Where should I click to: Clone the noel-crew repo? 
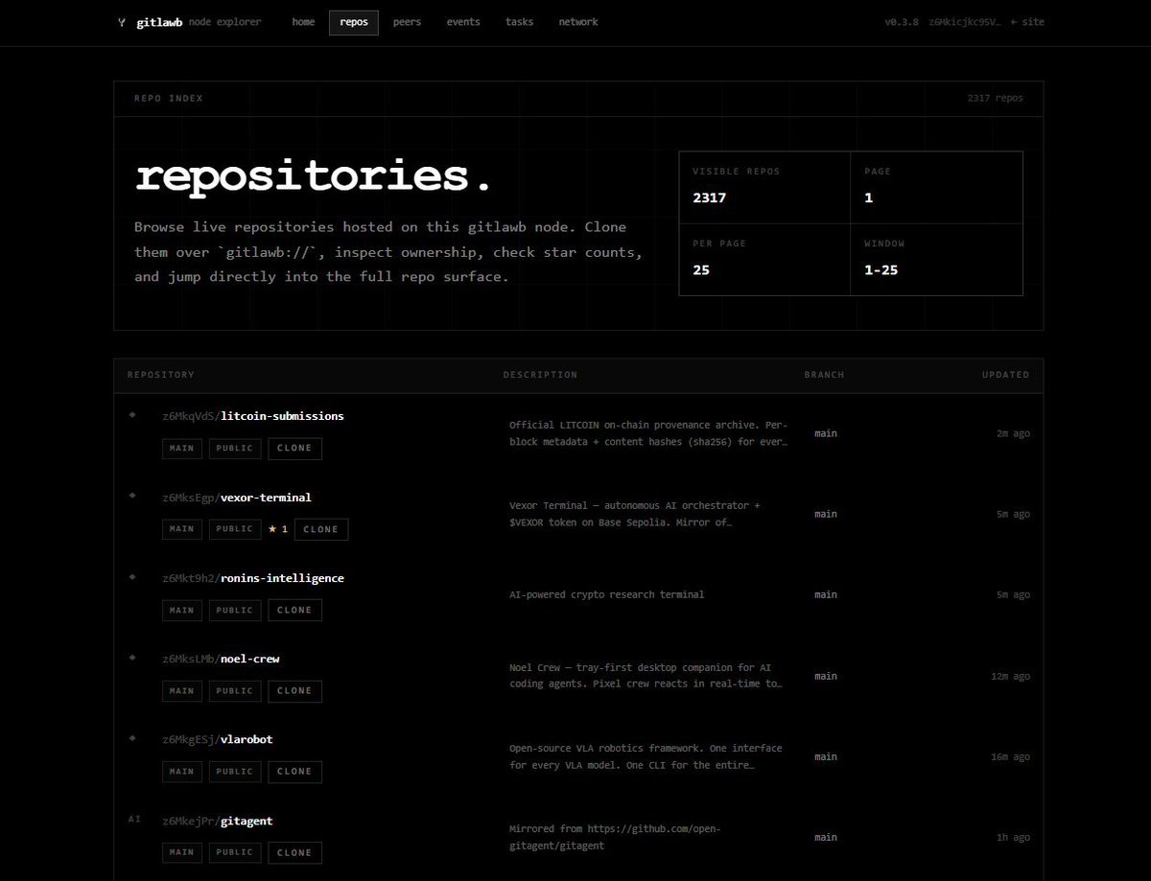click(294, 690)
